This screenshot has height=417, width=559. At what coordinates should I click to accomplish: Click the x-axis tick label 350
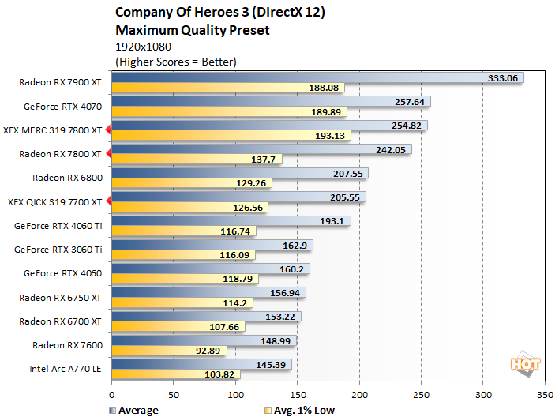click(545, 395)
